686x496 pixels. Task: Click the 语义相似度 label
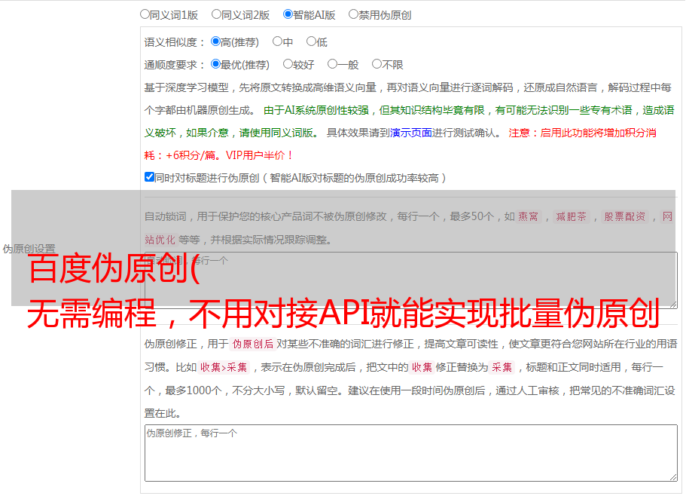coord(175,42)
